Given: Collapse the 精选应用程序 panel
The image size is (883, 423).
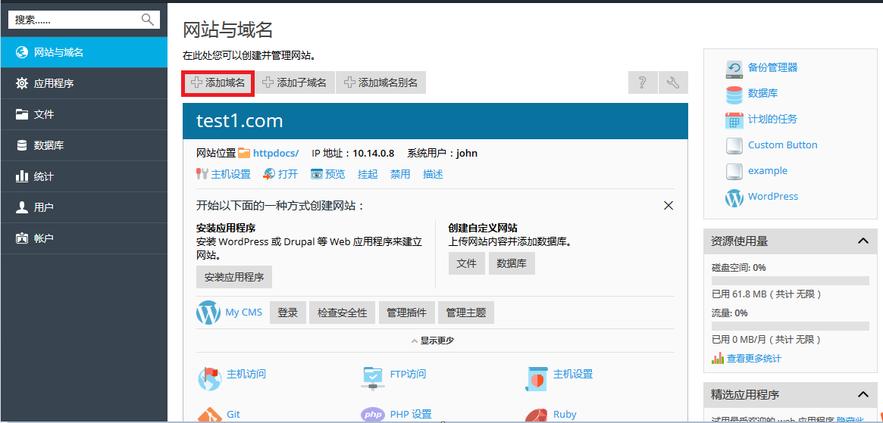Looking at the screenshot, I should point(863,394).
